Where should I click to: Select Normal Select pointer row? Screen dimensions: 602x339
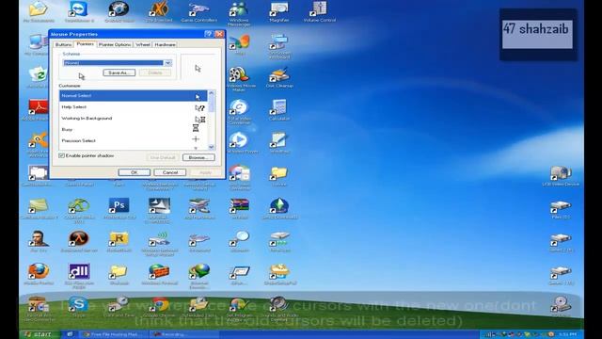tap(133, 96)
